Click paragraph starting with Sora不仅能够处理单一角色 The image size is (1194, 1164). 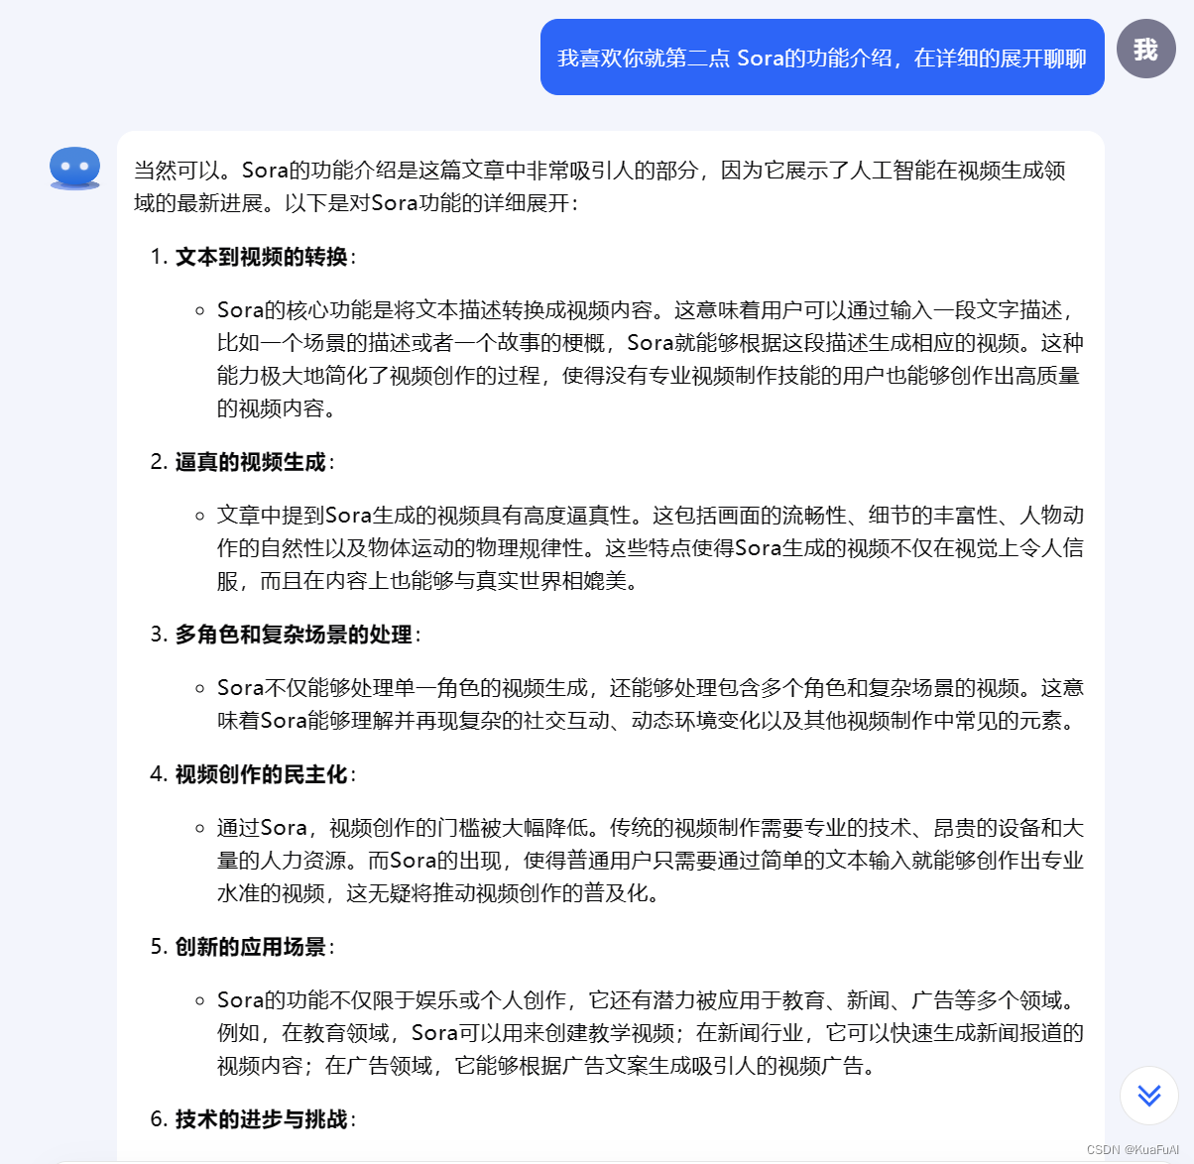[651, 704]
